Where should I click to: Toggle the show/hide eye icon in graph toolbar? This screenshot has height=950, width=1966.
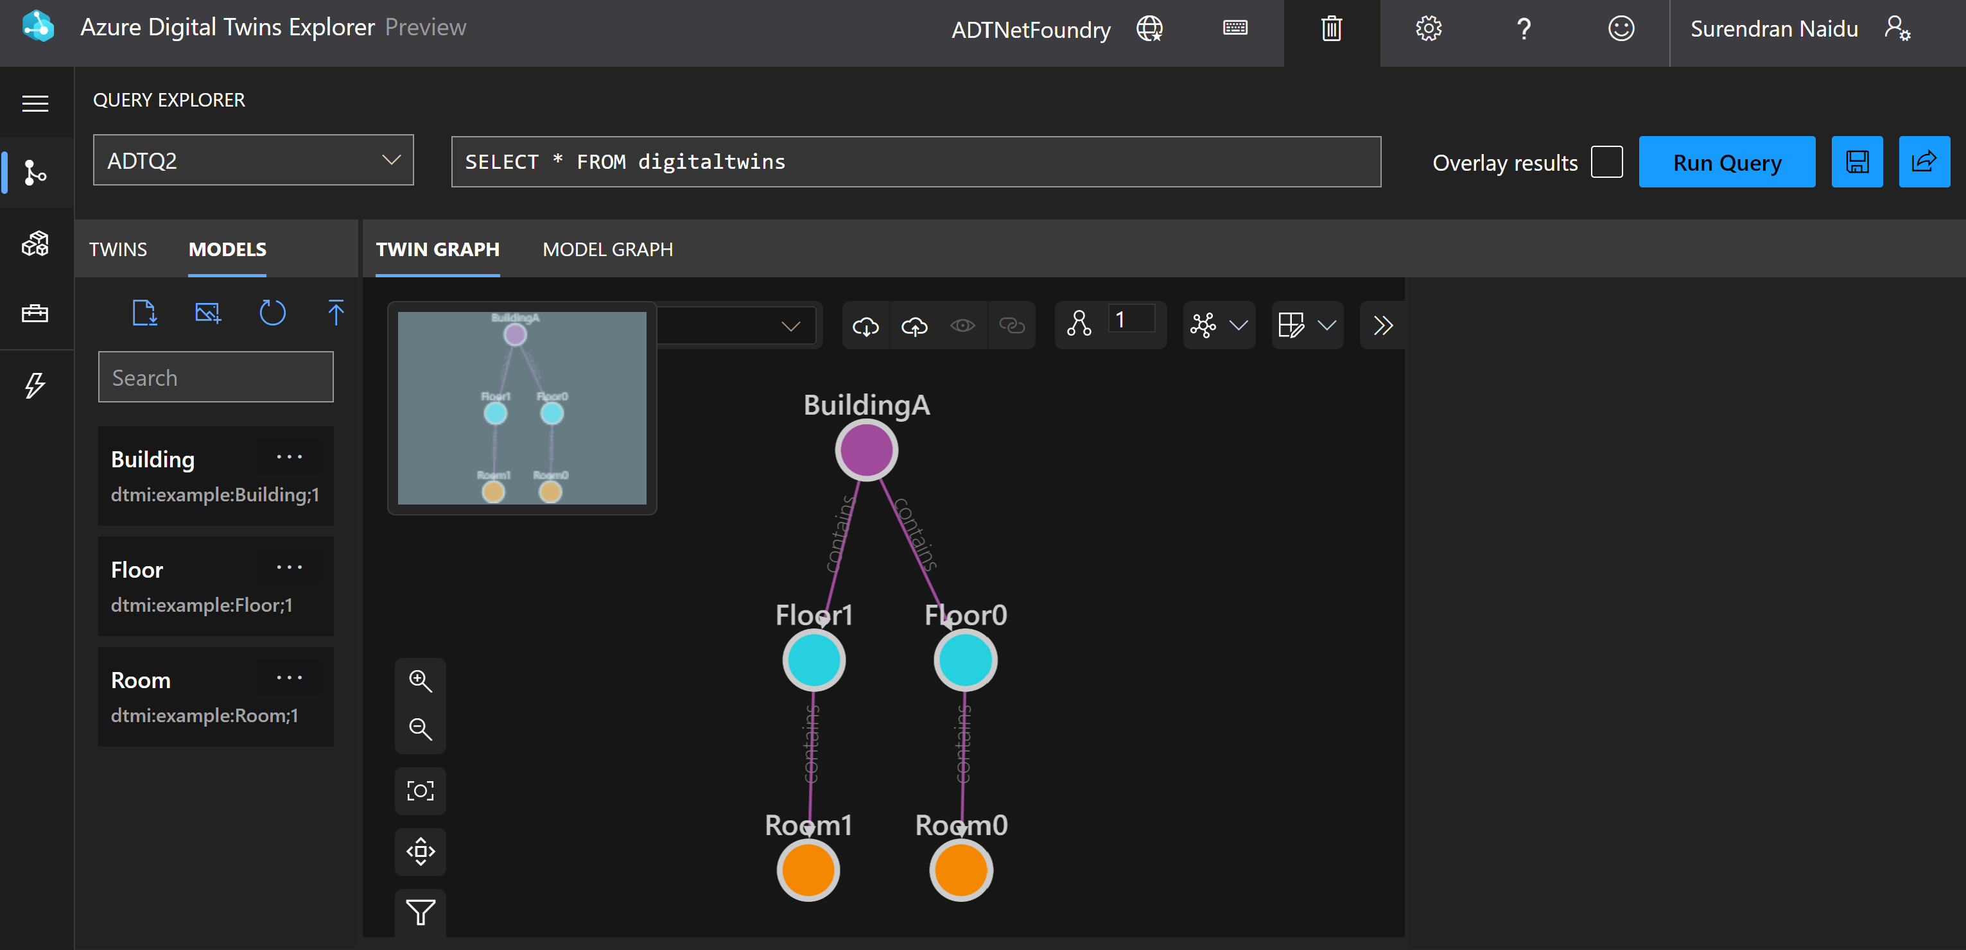click(x=962, y=326)
